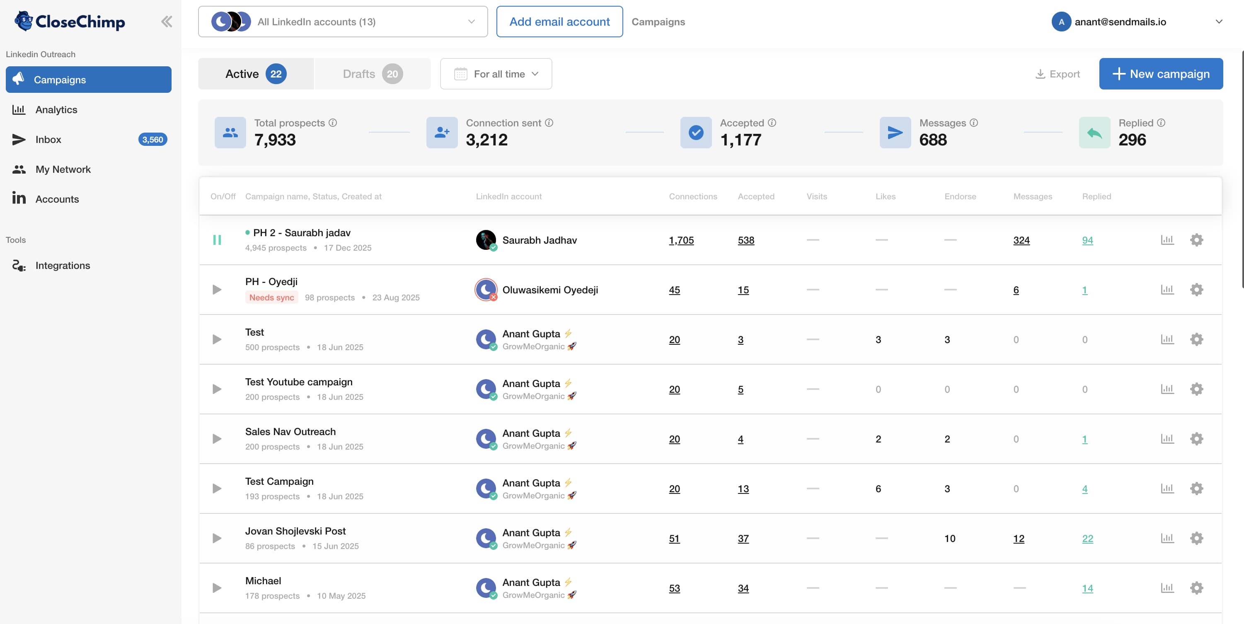Open the All LinkedIn accounts selector
This screenshot has width=1244, height=624.
[343, 21]
